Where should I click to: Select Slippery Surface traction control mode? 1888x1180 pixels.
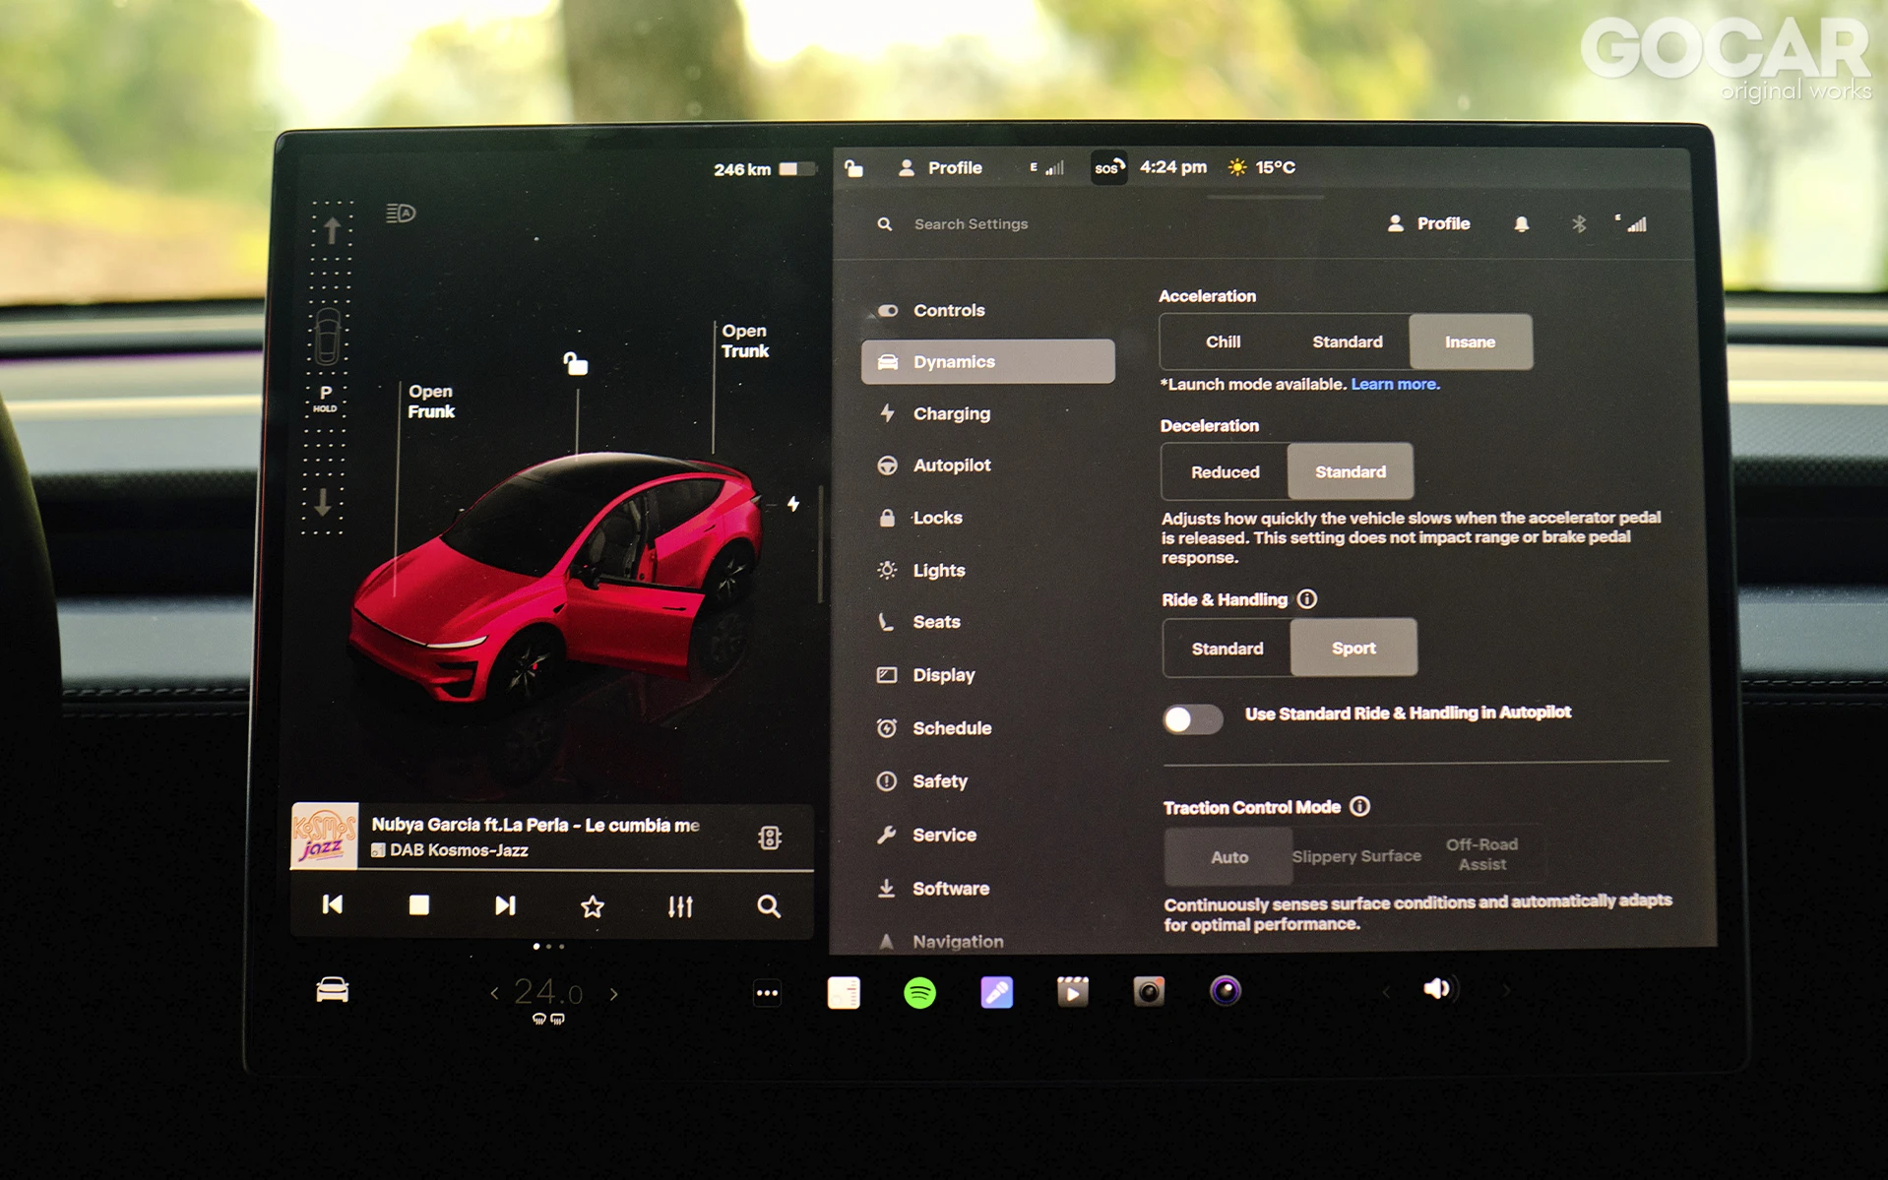click(x=1355, y=856)
